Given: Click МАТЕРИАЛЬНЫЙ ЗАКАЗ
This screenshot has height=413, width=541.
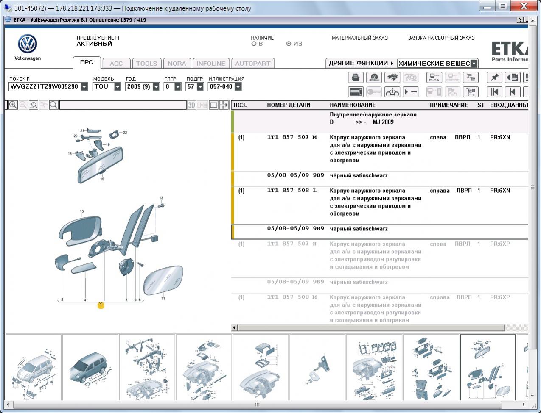Looking at the screenshot, I should coord(360,38).
